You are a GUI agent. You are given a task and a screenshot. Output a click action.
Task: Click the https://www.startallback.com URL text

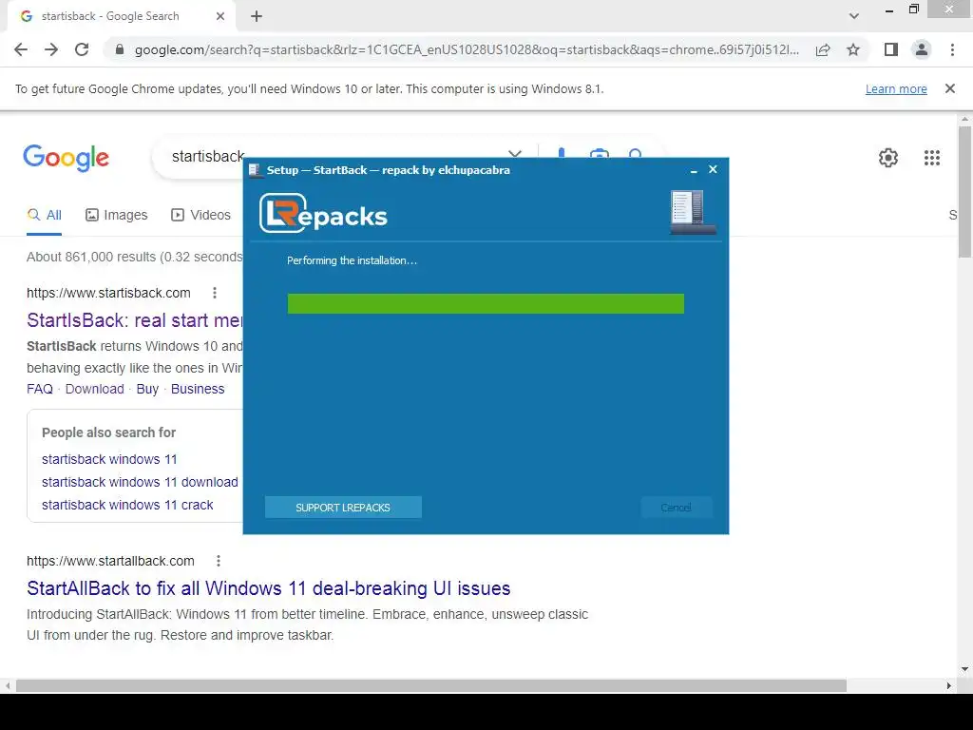click(110, 561)
